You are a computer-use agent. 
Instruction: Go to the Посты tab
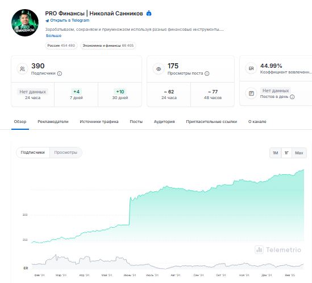pos(136,121)
